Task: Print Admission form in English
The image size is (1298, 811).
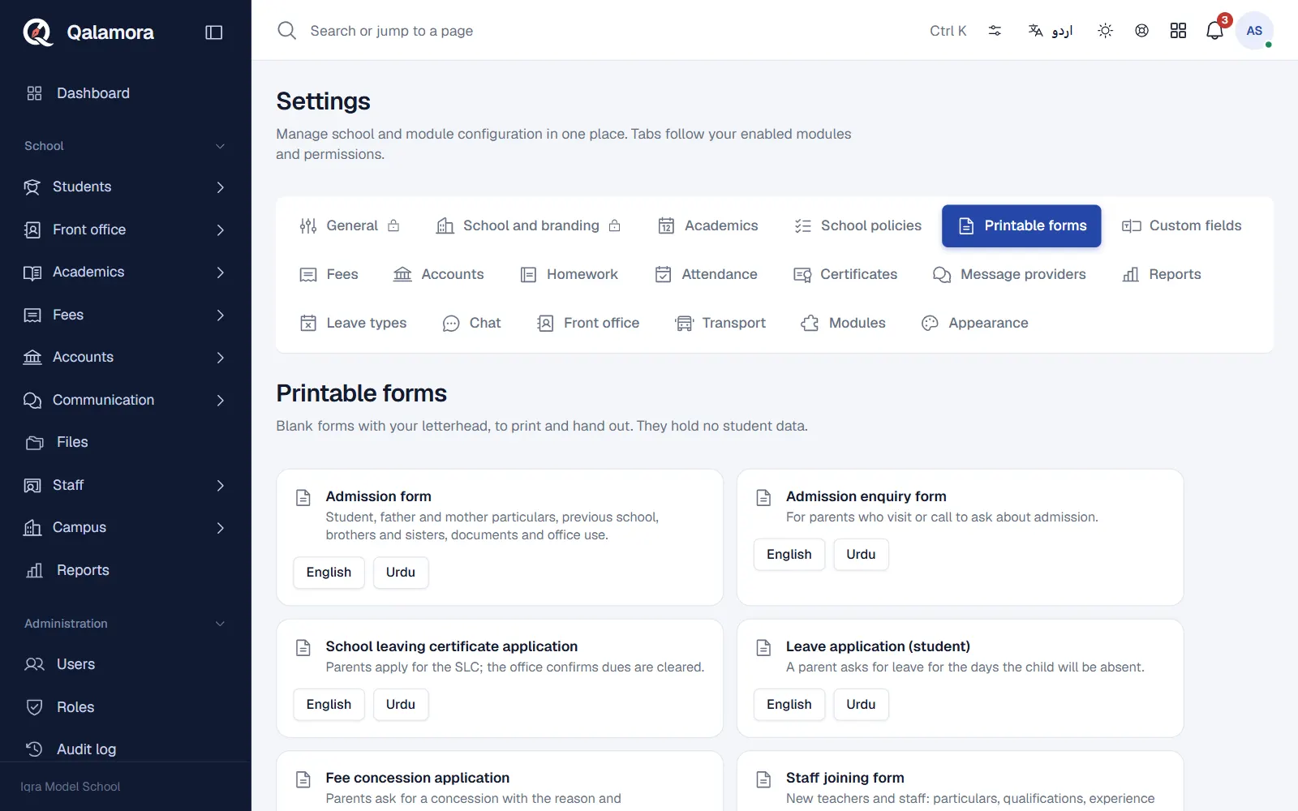Action: coord(329,573)
